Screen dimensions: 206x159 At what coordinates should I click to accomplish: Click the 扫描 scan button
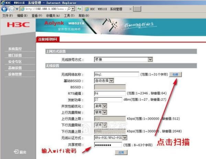pyautogui.click(x=175, y=74)
